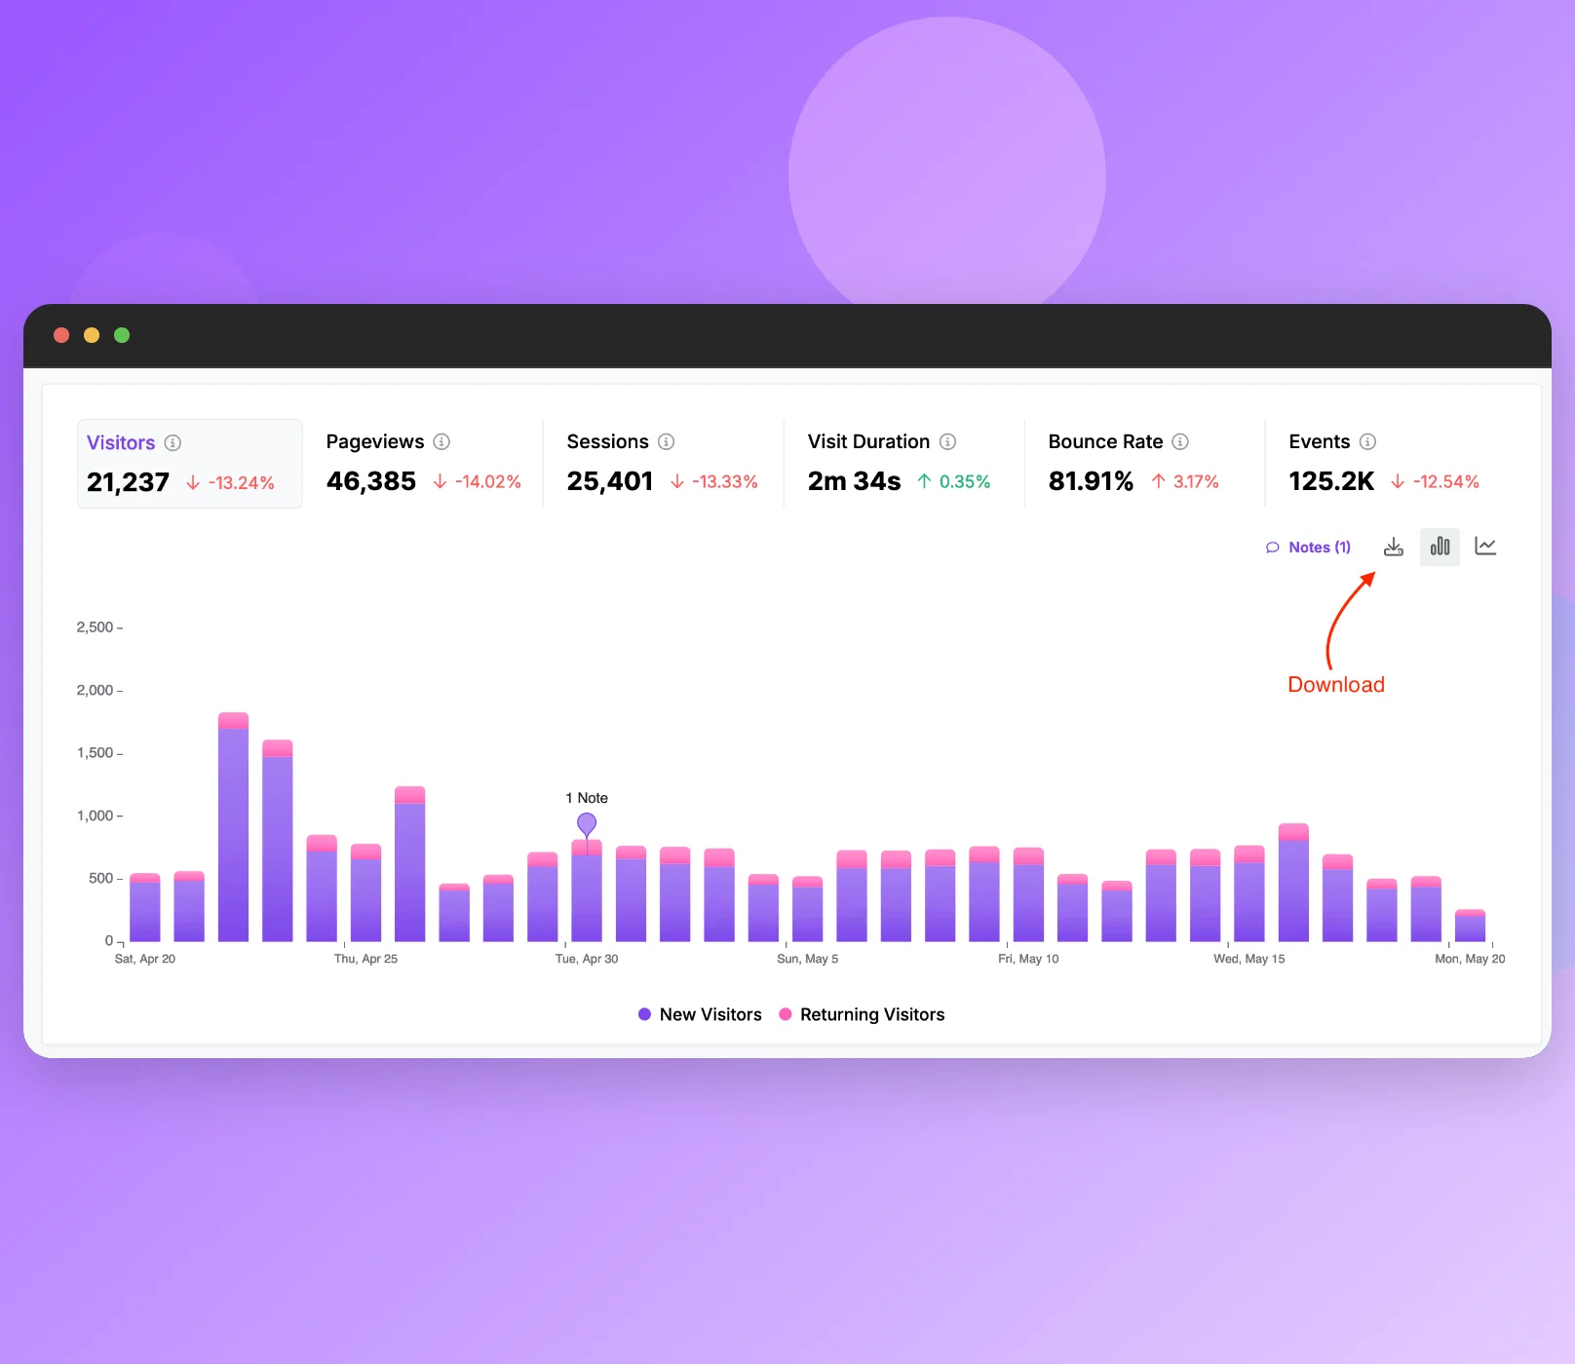This screenshot has width=1575, height=1364.
Task: Click the Sessions value 25,401
Action: [x=610, y=481]
